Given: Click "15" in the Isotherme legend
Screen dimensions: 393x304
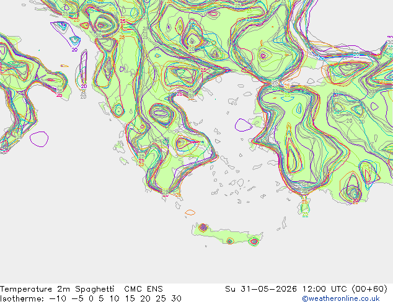Looking at the screenshot, I should click(x=130, y=299).
